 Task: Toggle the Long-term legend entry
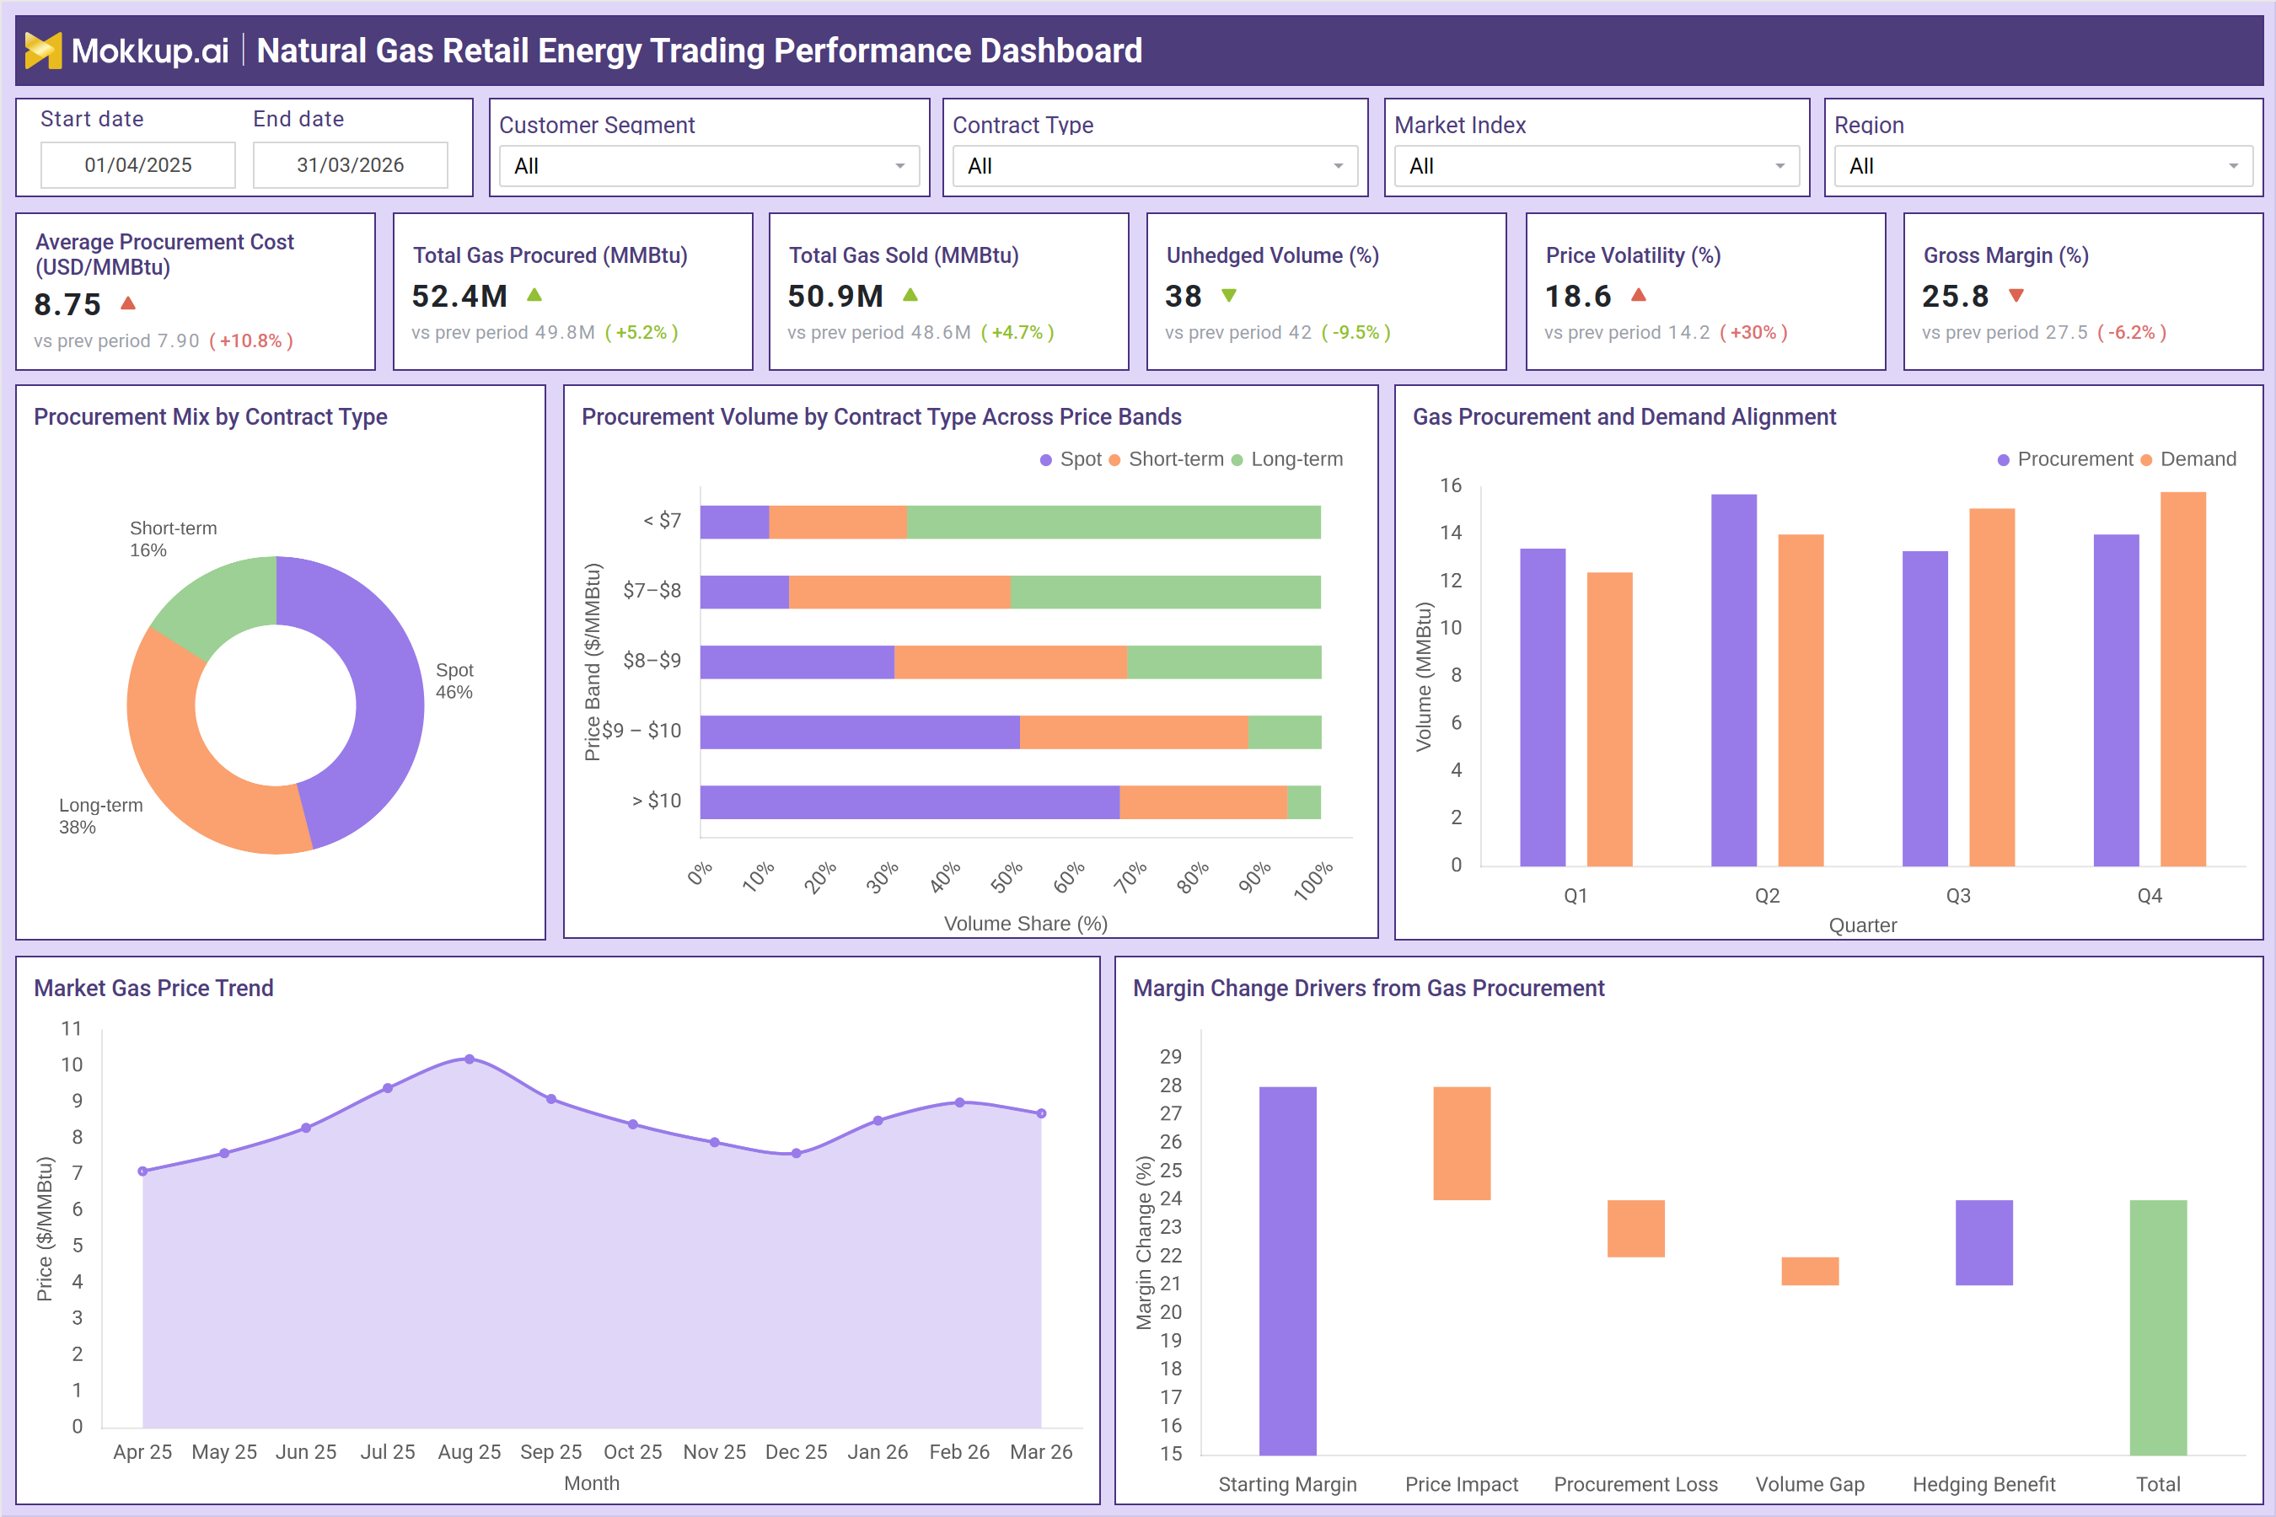tap(1287, 459)
